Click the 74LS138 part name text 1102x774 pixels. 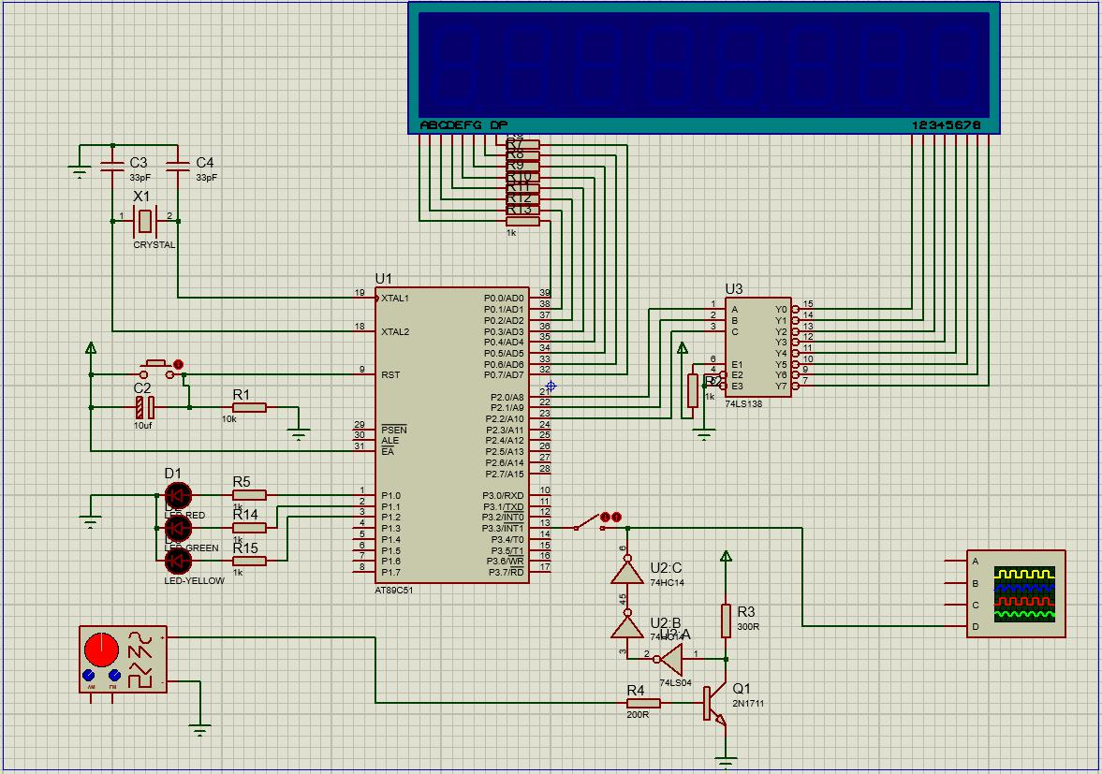point(743,404)
